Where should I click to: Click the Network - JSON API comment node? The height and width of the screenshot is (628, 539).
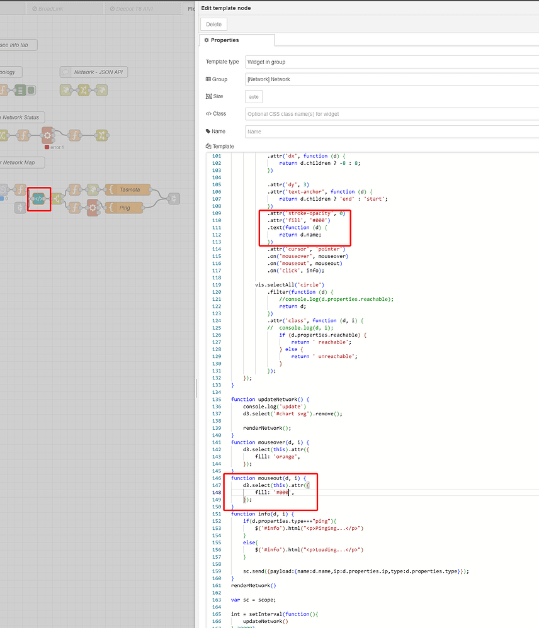(x=94, y=72)
